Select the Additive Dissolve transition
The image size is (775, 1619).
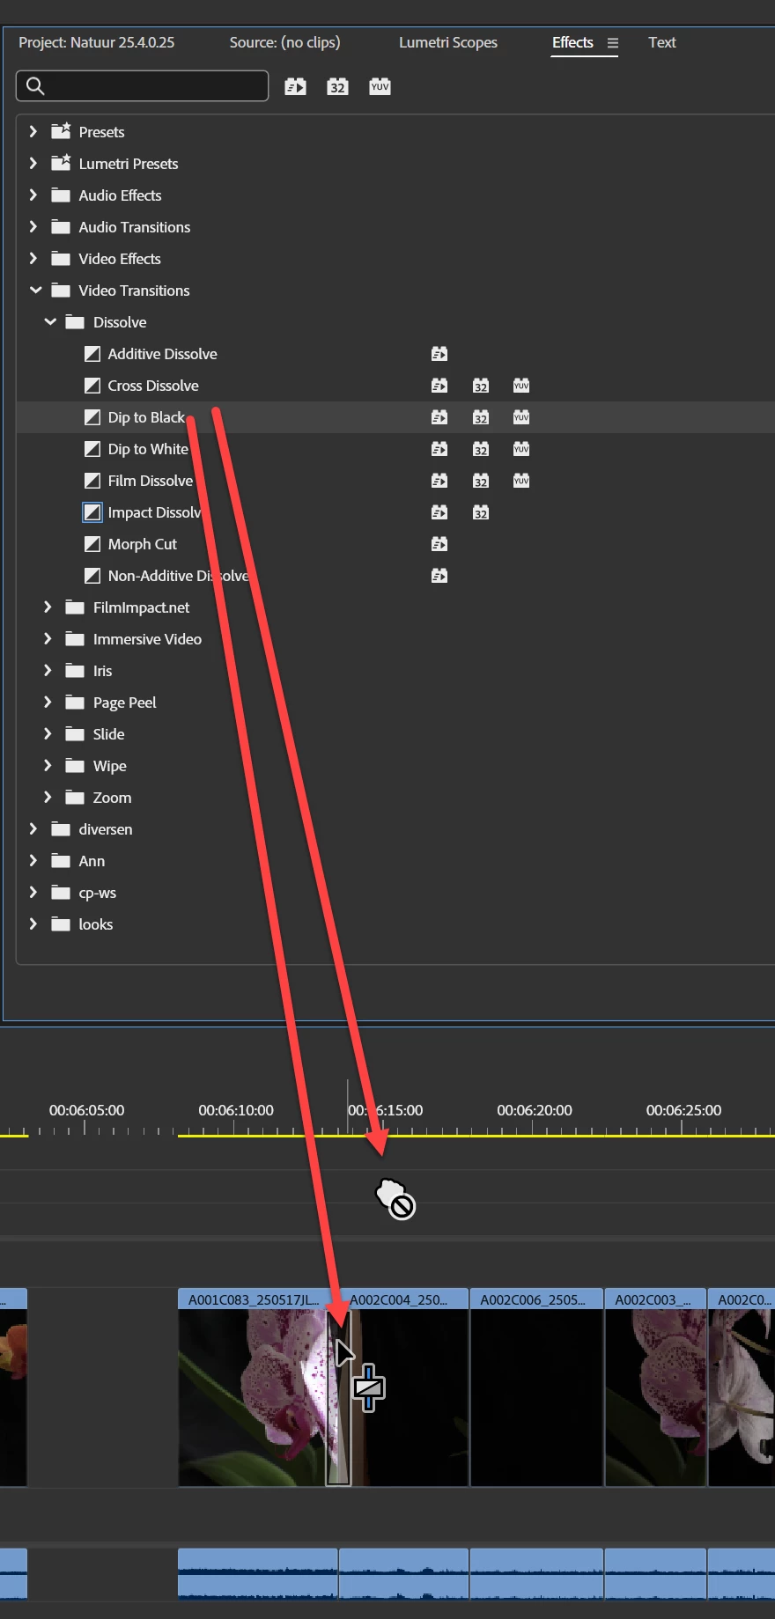(162, 354)
